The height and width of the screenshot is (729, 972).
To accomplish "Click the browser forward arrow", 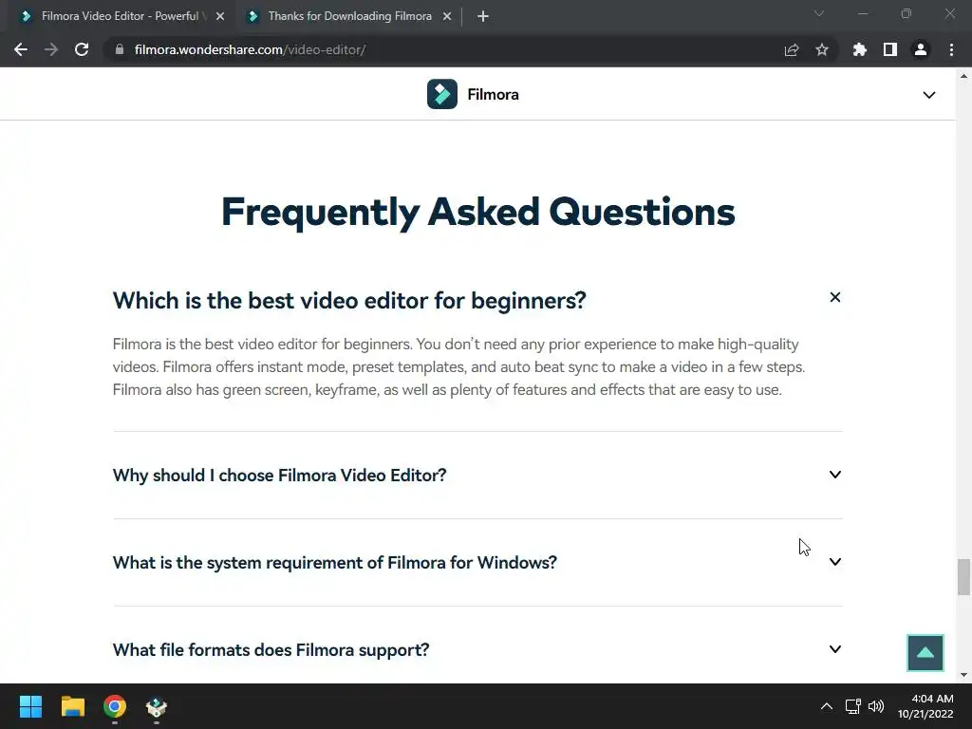I will (51, 49).
